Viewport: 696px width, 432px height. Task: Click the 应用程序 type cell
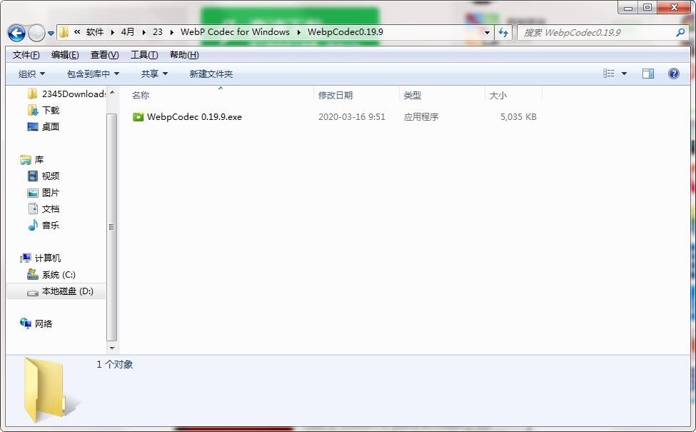(420, 117)
